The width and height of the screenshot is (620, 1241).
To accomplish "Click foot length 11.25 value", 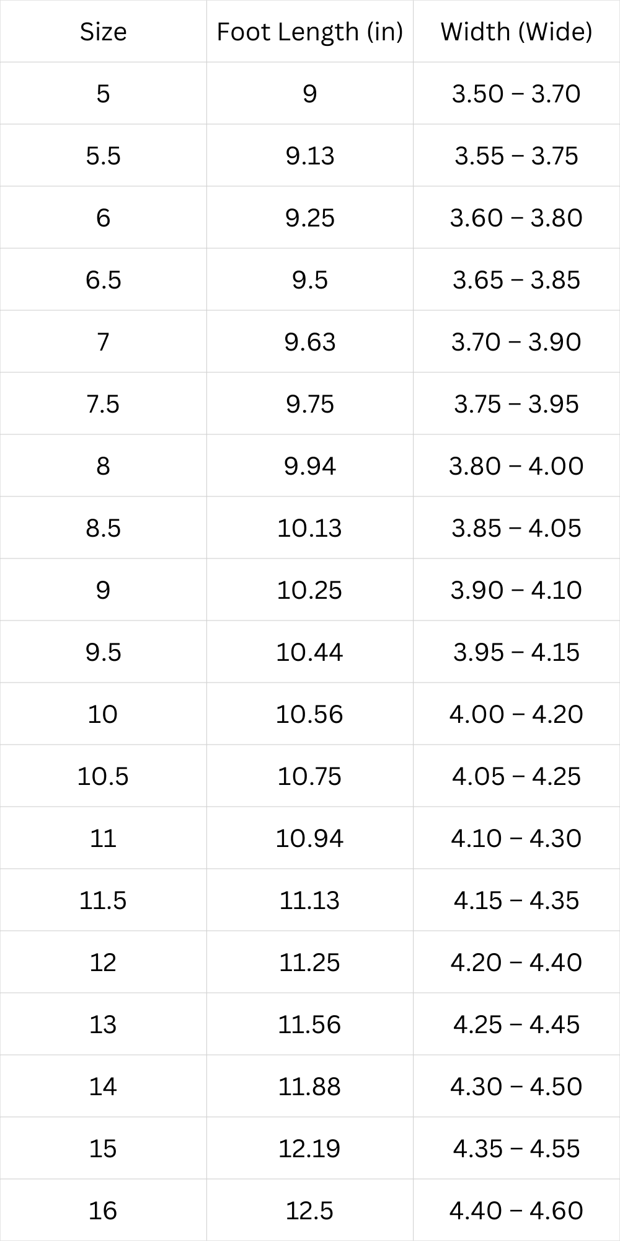I will click(x=309, y=962).
